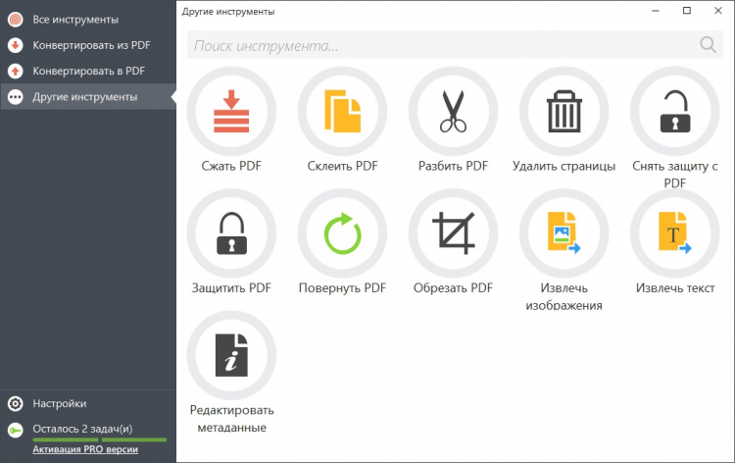Click the scissors Split PDF (Разбить PDF) icon
Image resolution: width=735 pixels, height=463 pixels.
(453, 112)
